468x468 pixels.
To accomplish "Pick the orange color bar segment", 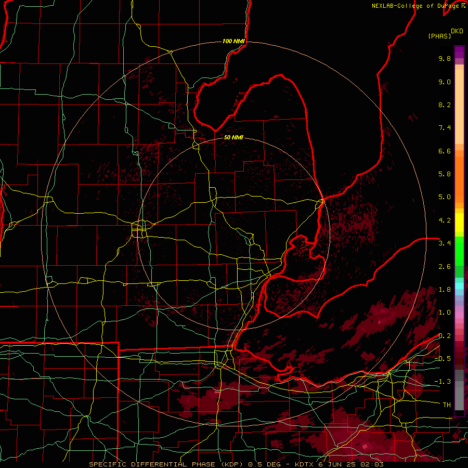I will tap(459, 179).
